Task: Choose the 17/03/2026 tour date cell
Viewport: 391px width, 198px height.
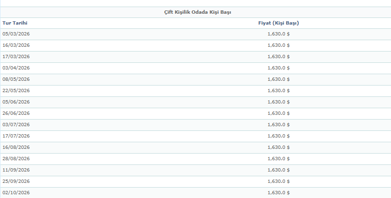Action: point(16,57)
